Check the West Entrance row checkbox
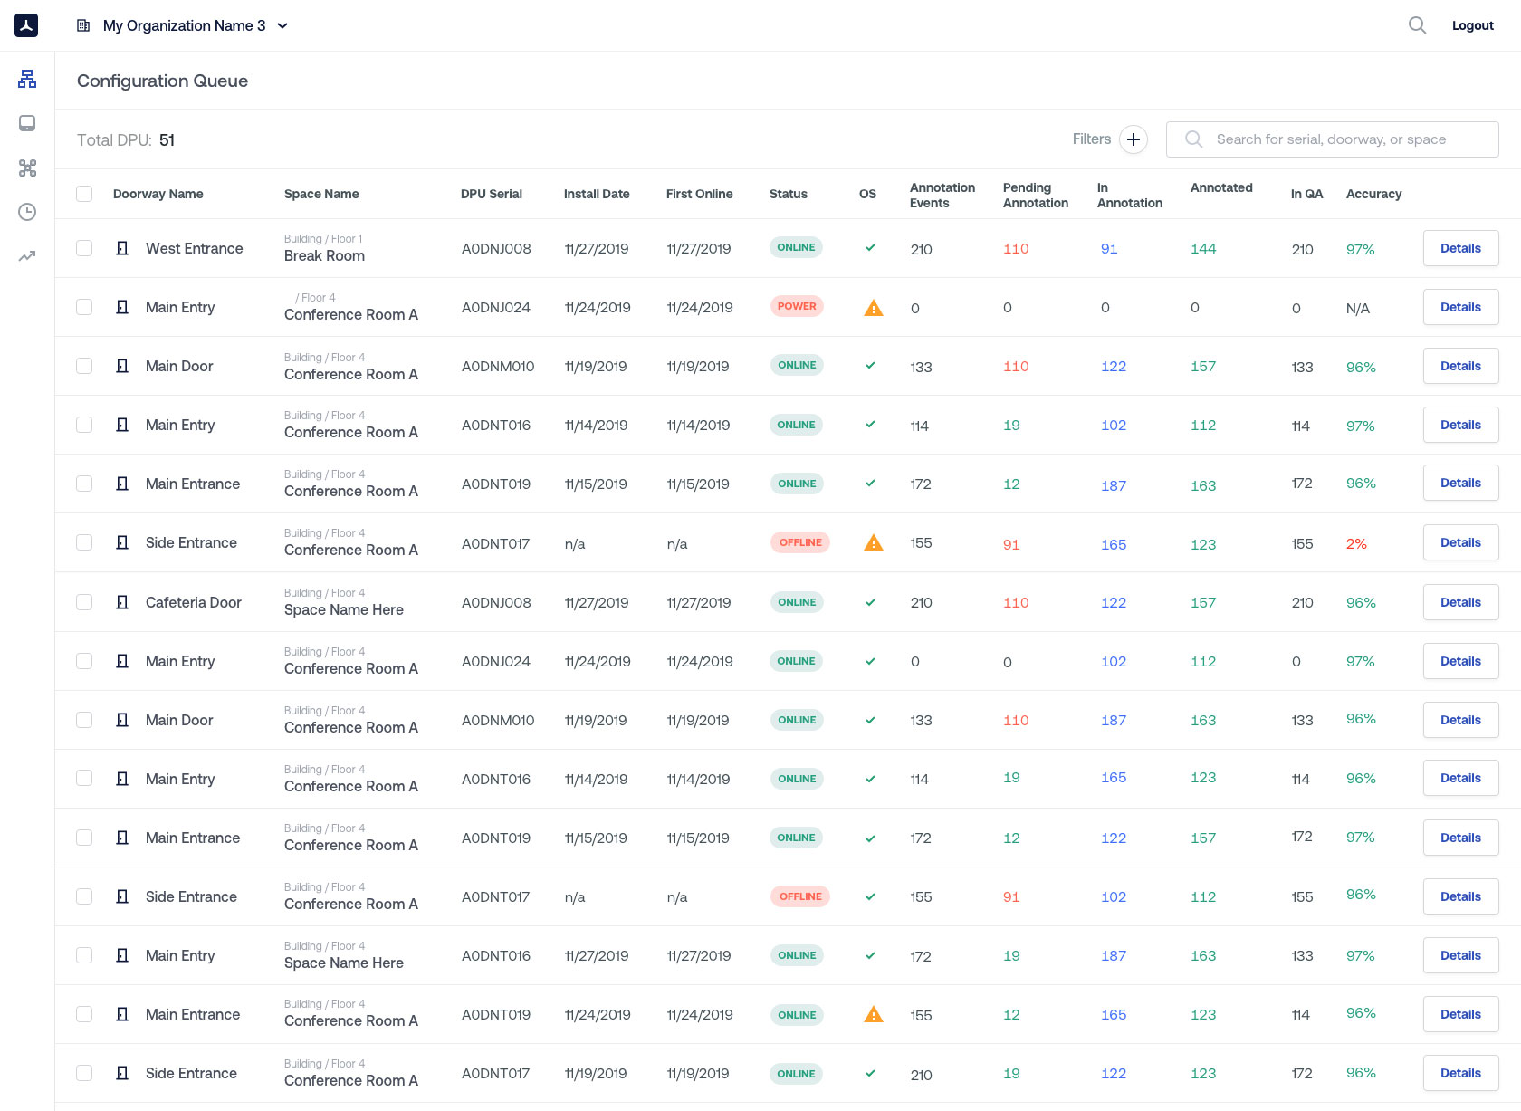The height and width of the screenshot is (1111, 1521). (x=84, y=248)
